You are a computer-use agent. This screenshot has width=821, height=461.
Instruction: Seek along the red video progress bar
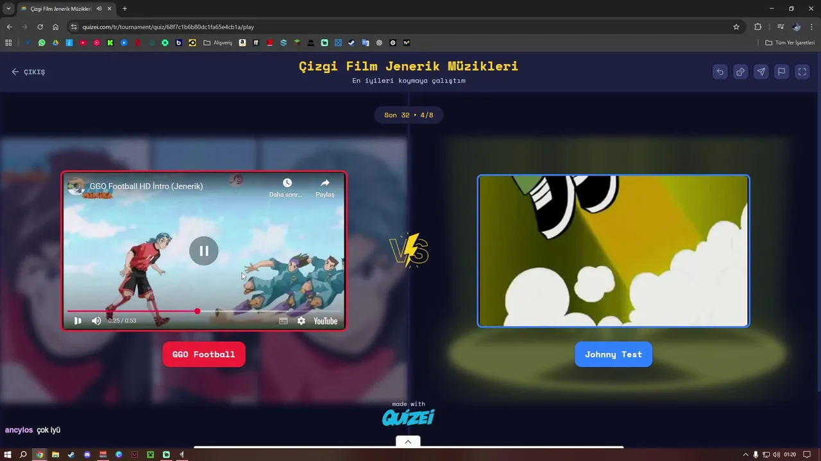tap(204, 311)
